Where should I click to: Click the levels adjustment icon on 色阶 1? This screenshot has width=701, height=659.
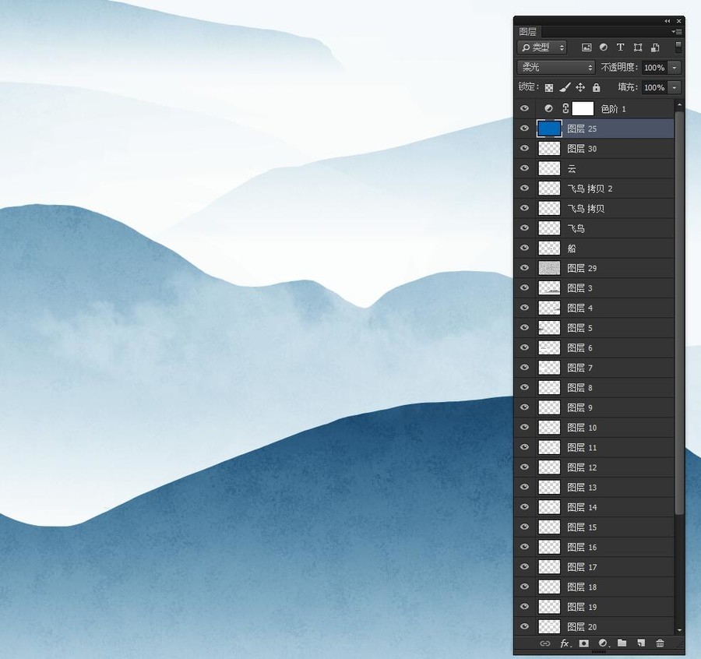548,108
